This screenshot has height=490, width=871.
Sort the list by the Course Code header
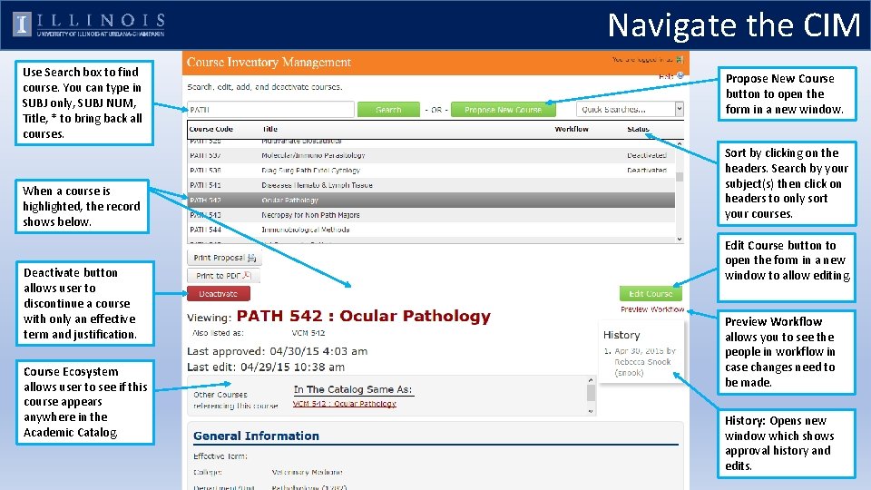(211, 129)
